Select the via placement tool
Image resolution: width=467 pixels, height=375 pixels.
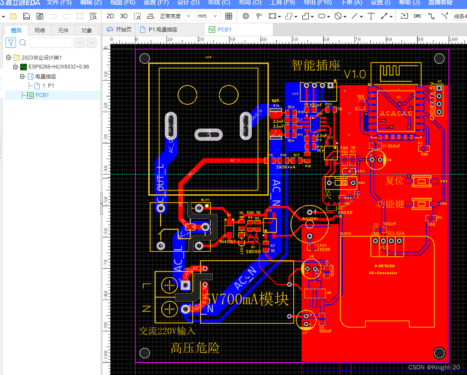point(246,16)
